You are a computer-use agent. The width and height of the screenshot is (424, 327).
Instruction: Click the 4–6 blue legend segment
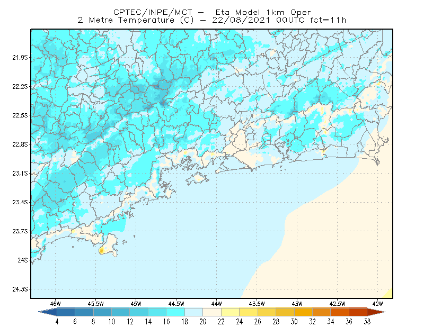pyautogui.click(x=66, y=312)
